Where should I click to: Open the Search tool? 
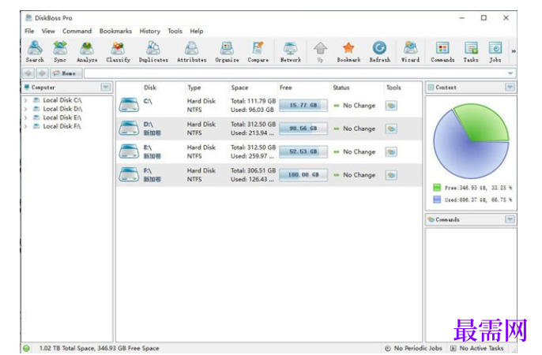pos(35,51)
